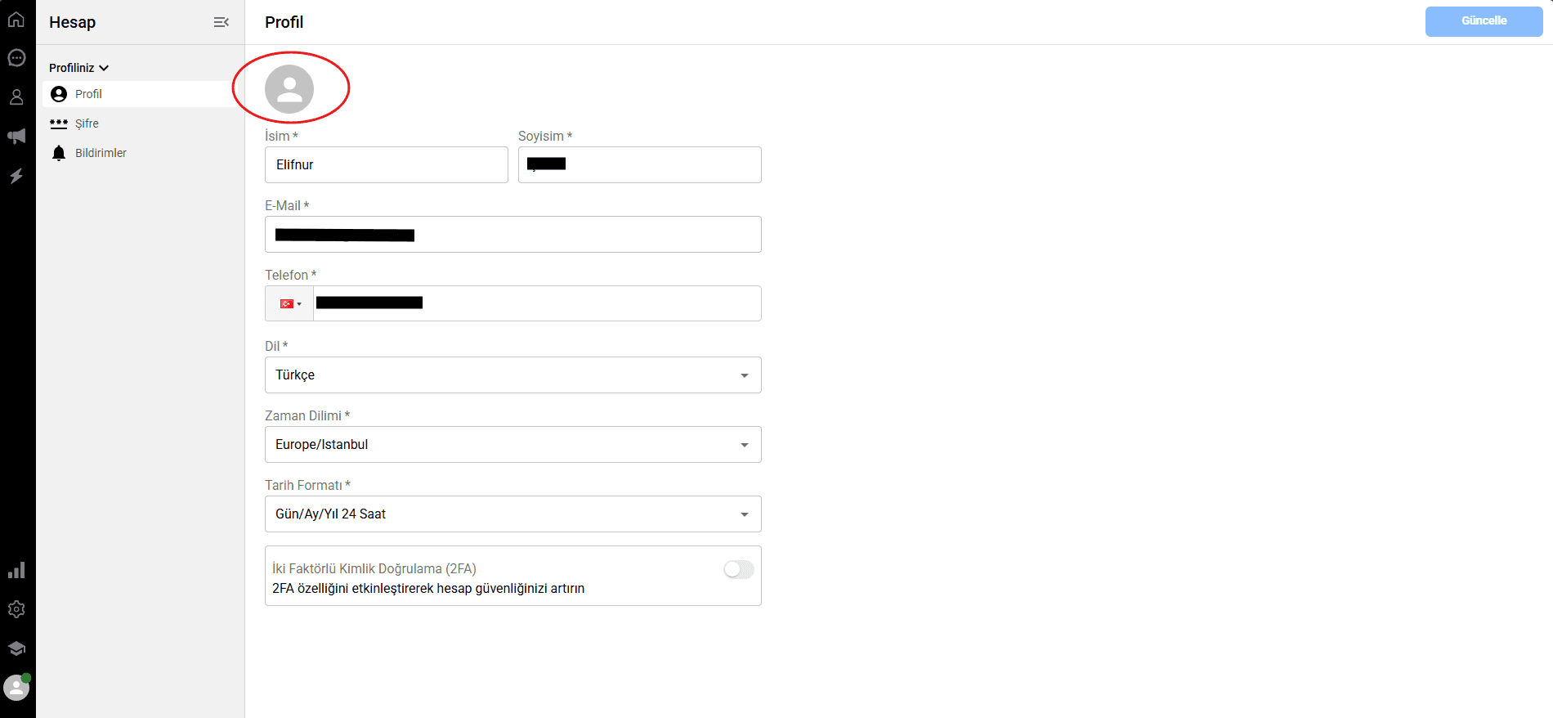Toggle two-factor authentication (2FA) switch
1553x718 pixels.
(739, 569)
